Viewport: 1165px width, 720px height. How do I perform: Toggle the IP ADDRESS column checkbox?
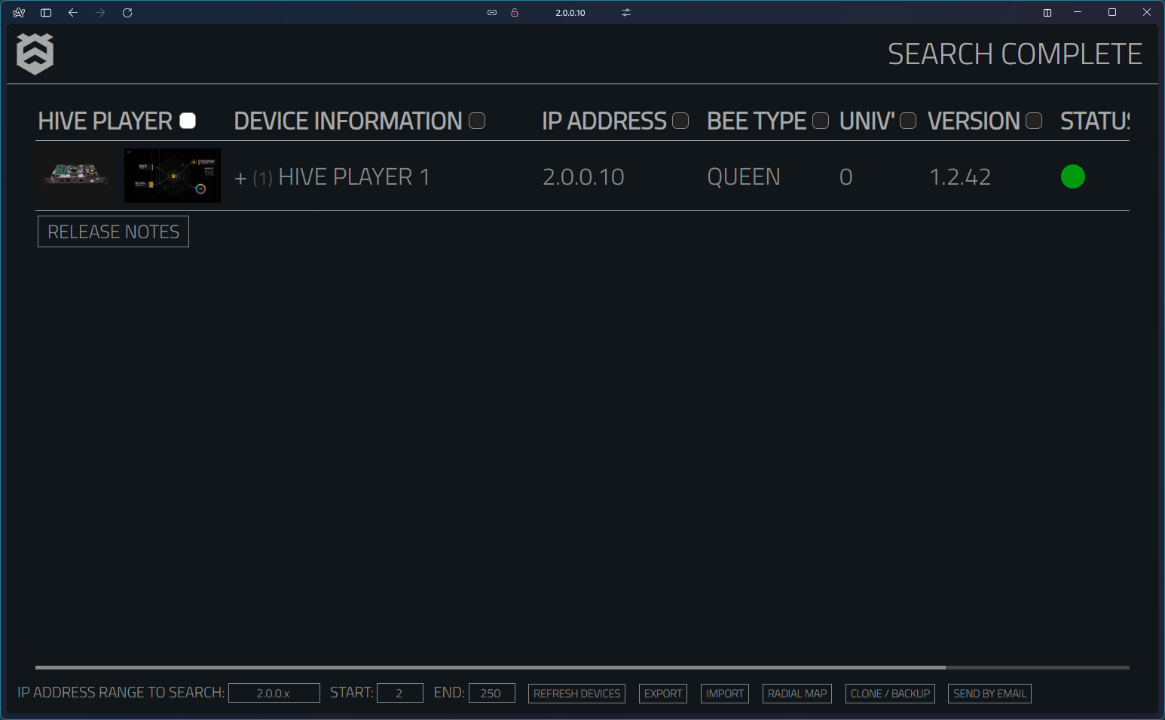pos(680,121)
